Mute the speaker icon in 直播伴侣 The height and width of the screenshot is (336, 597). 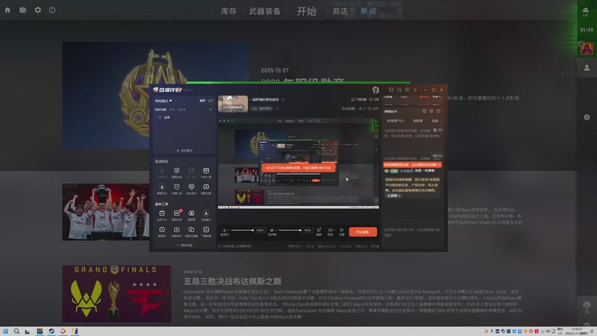click(272, 231)
